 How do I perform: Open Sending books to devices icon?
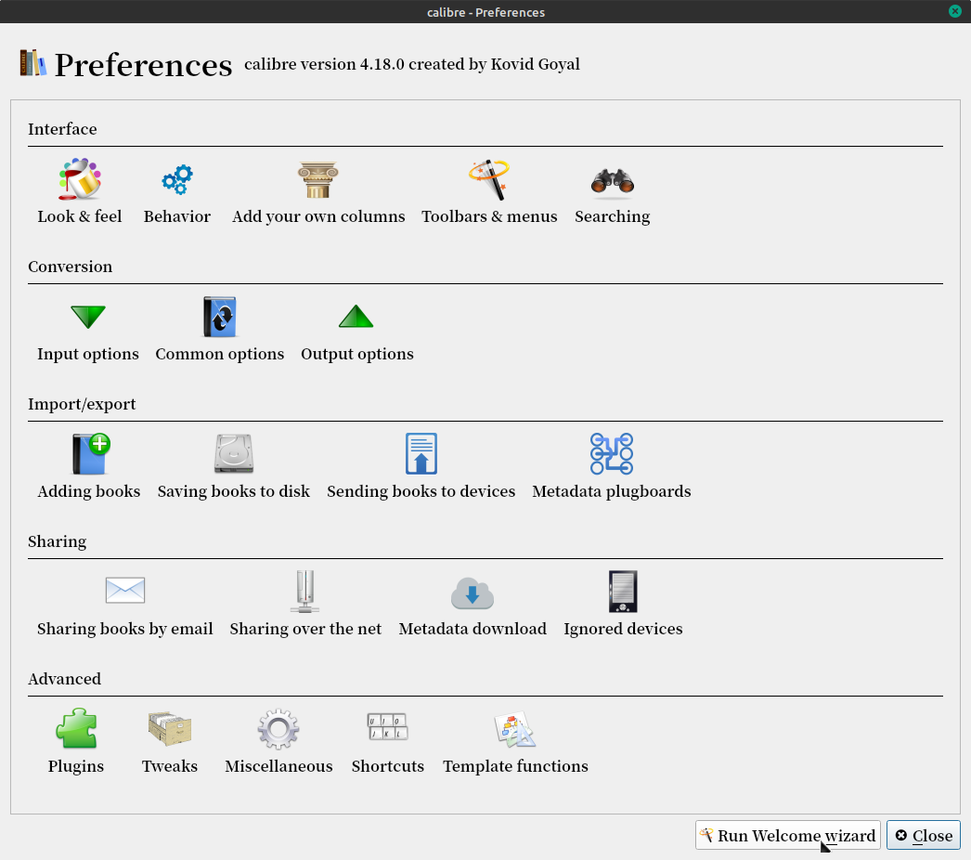tap(421, 453)
